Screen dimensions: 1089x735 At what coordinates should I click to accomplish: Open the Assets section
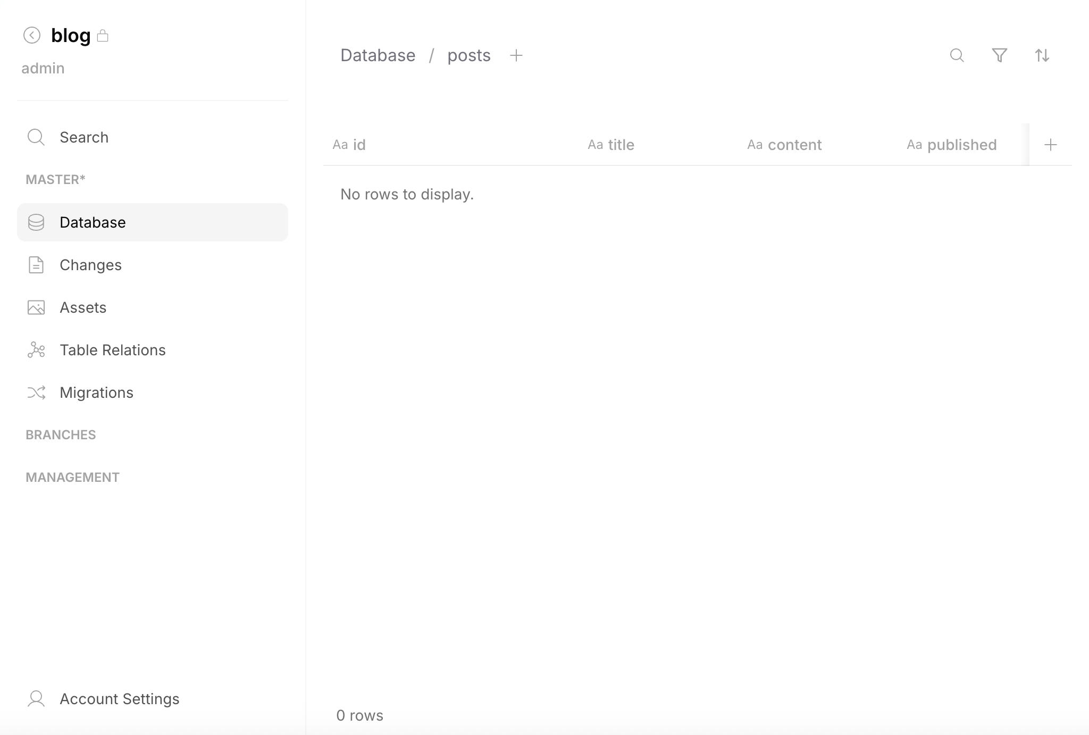[x=83, y=307]
